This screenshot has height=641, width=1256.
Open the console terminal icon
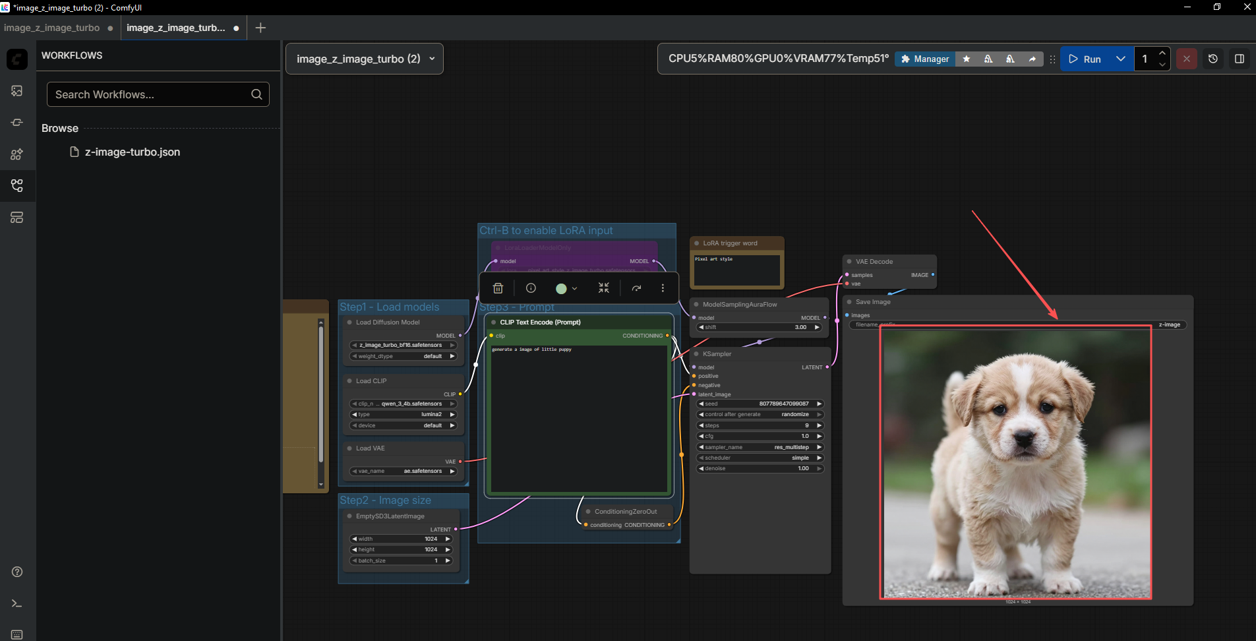tap(17, 603)
